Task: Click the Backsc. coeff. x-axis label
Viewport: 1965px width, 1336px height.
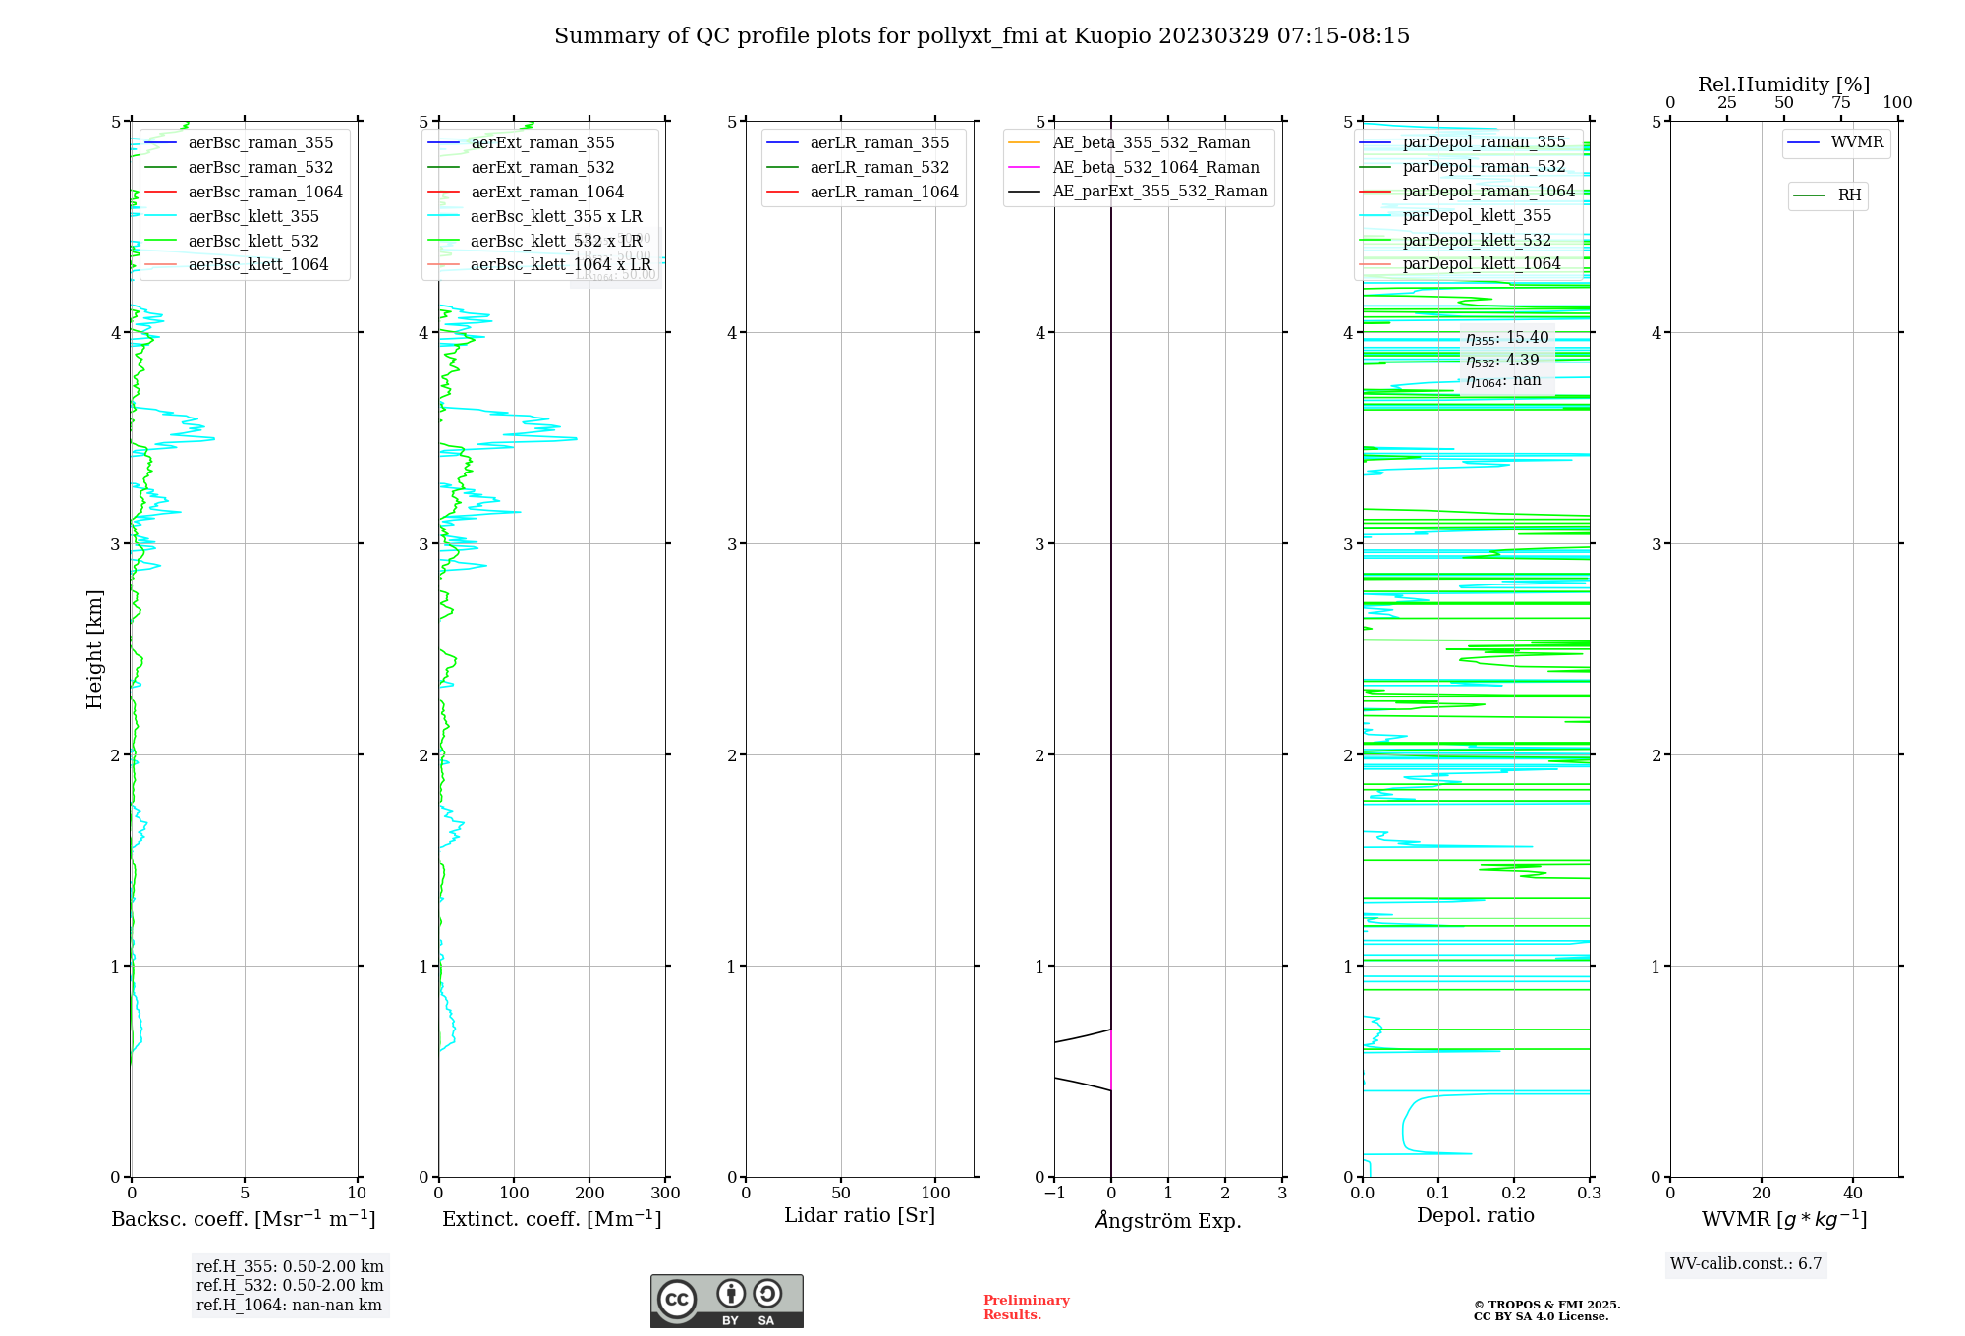Action: tap(244, 1219)
